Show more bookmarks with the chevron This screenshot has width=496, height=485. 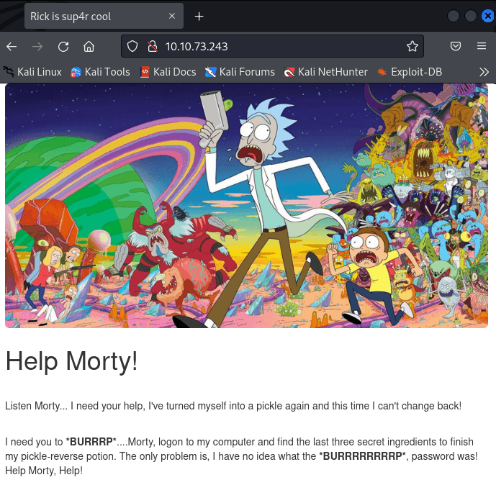[x=484, y=72]
